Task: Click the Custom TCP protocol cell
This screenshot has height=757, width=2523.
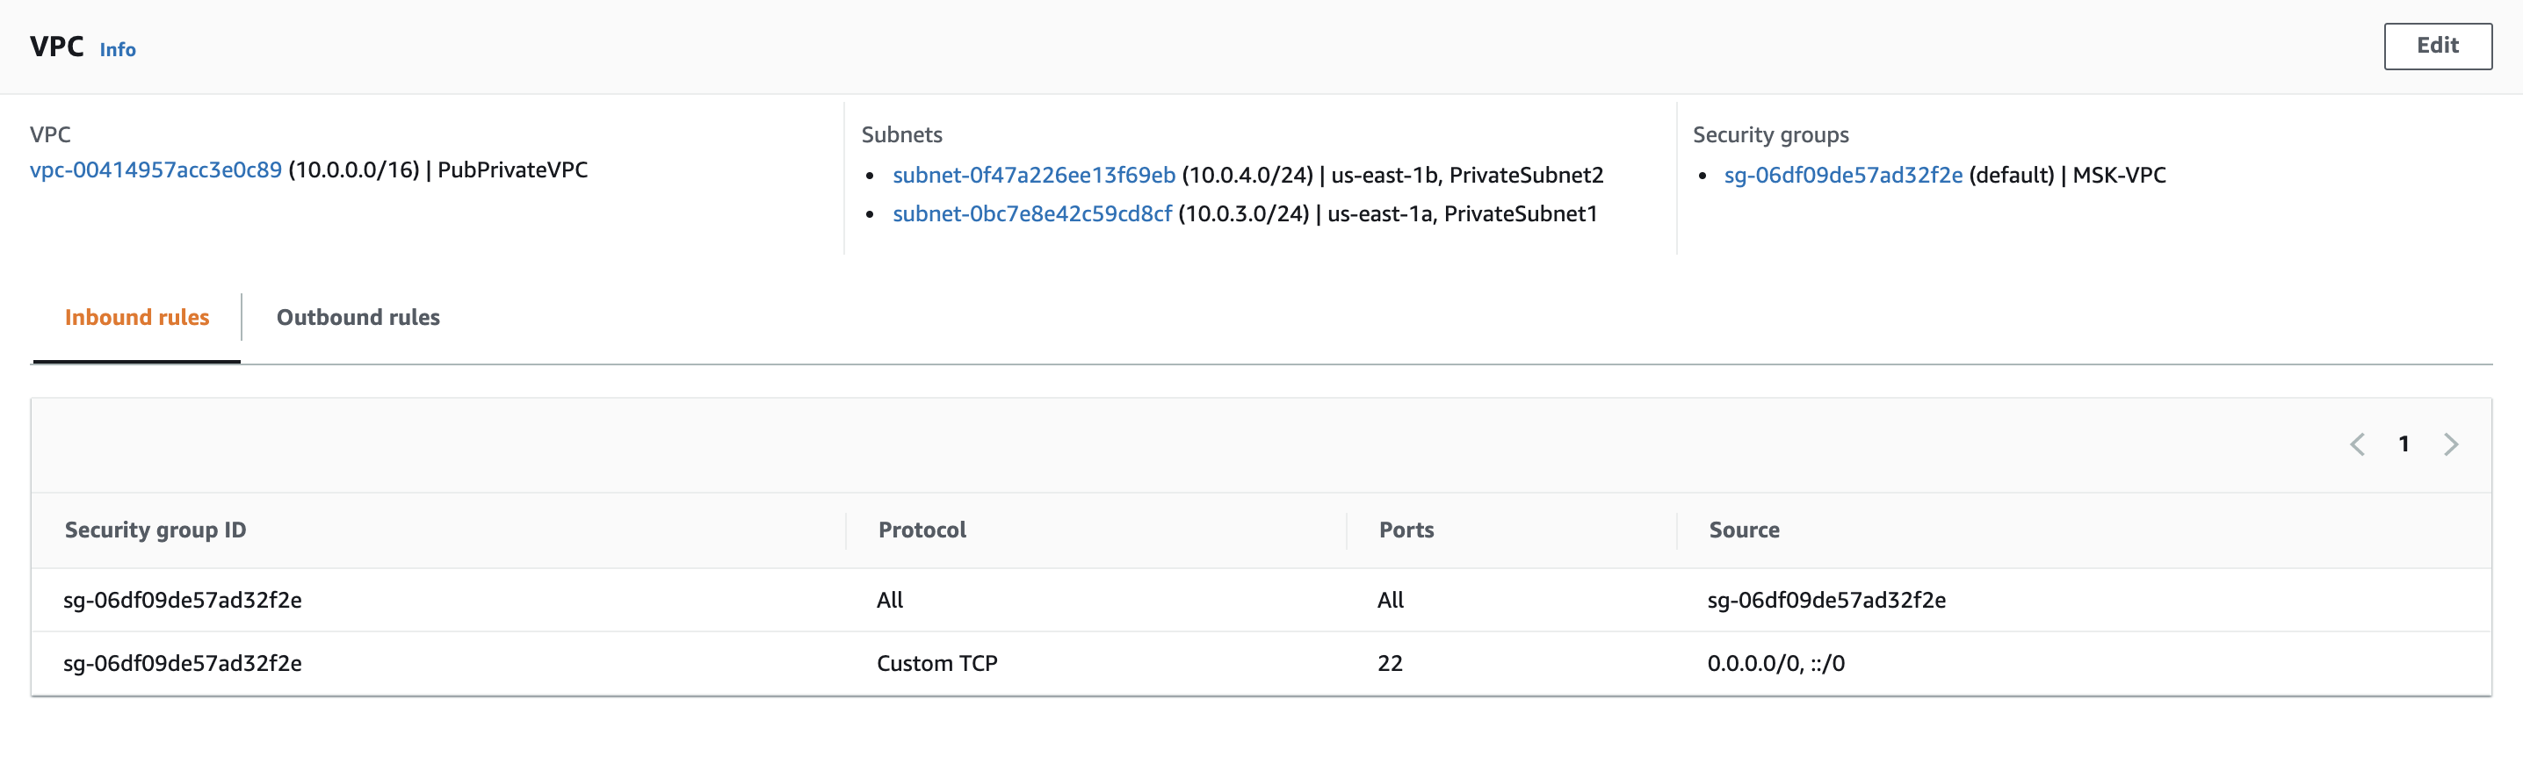Action: [x=936, y=664]
